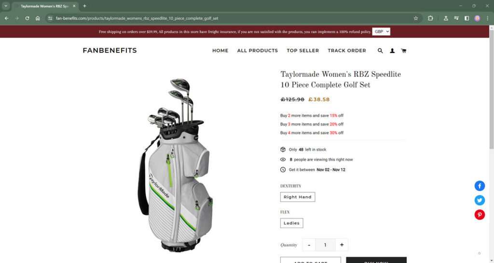Reload the page

pyautogui.click(x=27, y=18)
